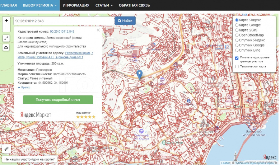Close the cadastral info popup

(98, 30)
